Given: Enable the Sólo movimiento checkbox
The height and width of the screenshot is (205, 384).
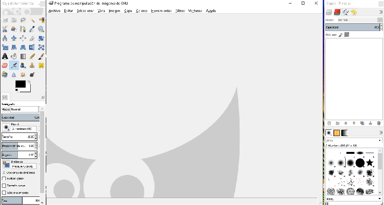Looking at the screenshot, I should 4,193.
